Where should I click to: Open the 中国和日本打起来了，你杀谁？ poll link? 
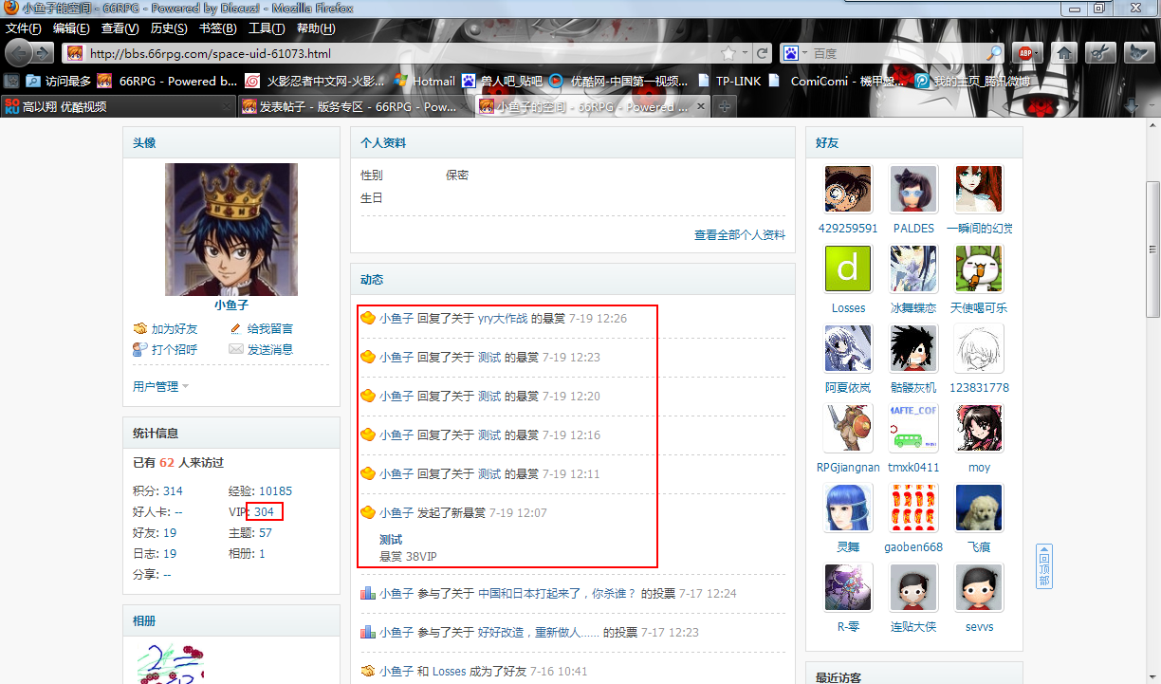[557, 593]
